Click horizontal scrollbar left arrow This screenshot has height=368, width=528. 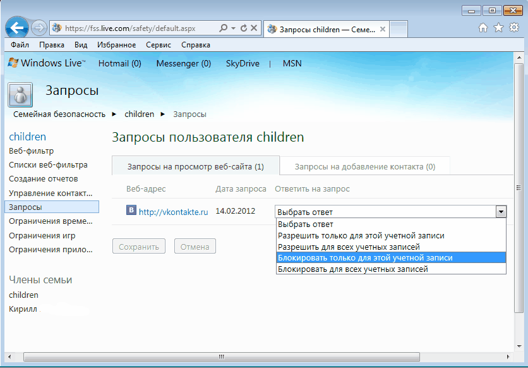[x=9, y=357]
